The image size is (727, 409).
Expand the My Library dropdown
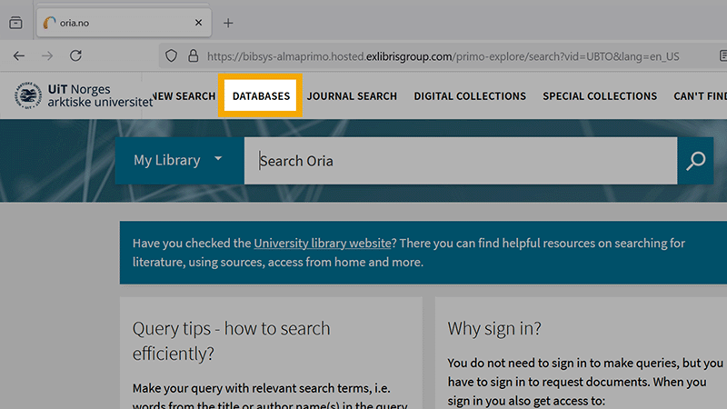click(178, 160)
